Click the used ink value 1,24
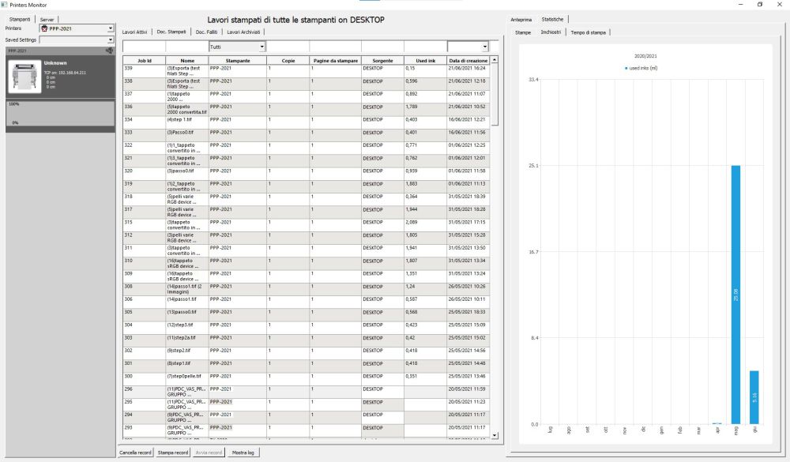 click(x=411, y=286)
